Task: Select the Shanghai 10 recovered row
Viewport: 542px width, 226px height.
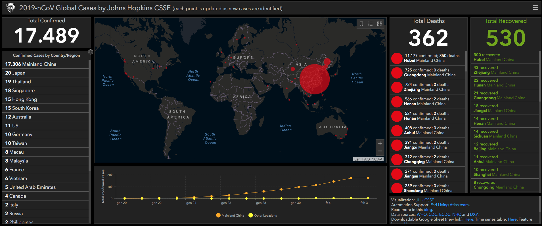Action: point(505,172)
